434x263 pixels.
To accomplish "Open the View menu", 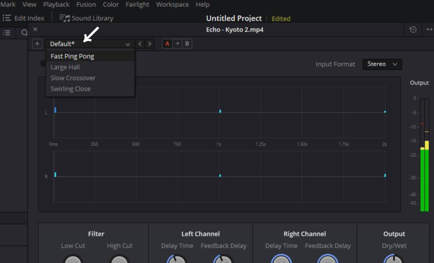I will coord(29,4).
